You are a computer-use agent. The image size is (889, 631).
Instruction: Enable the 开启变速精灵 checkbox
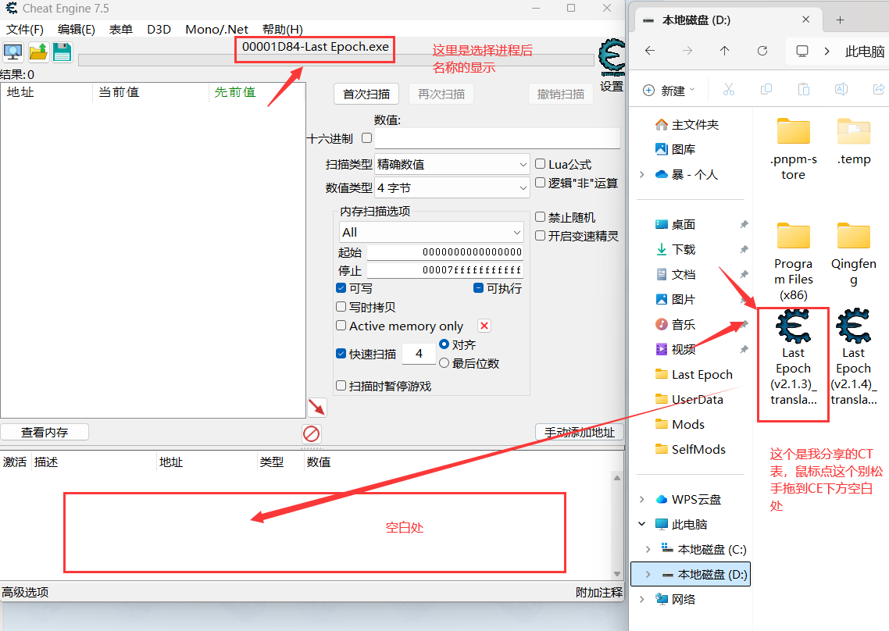541,235
